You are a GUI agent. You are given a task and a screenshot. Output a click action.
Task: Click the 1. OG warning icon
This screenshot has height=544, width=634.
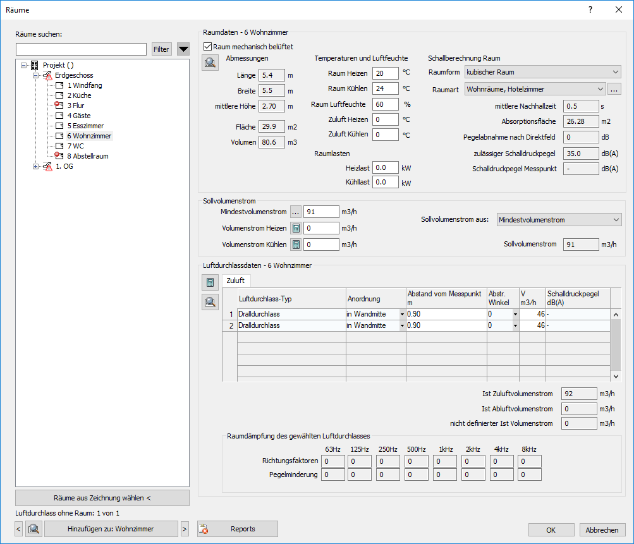coord(47,167)
